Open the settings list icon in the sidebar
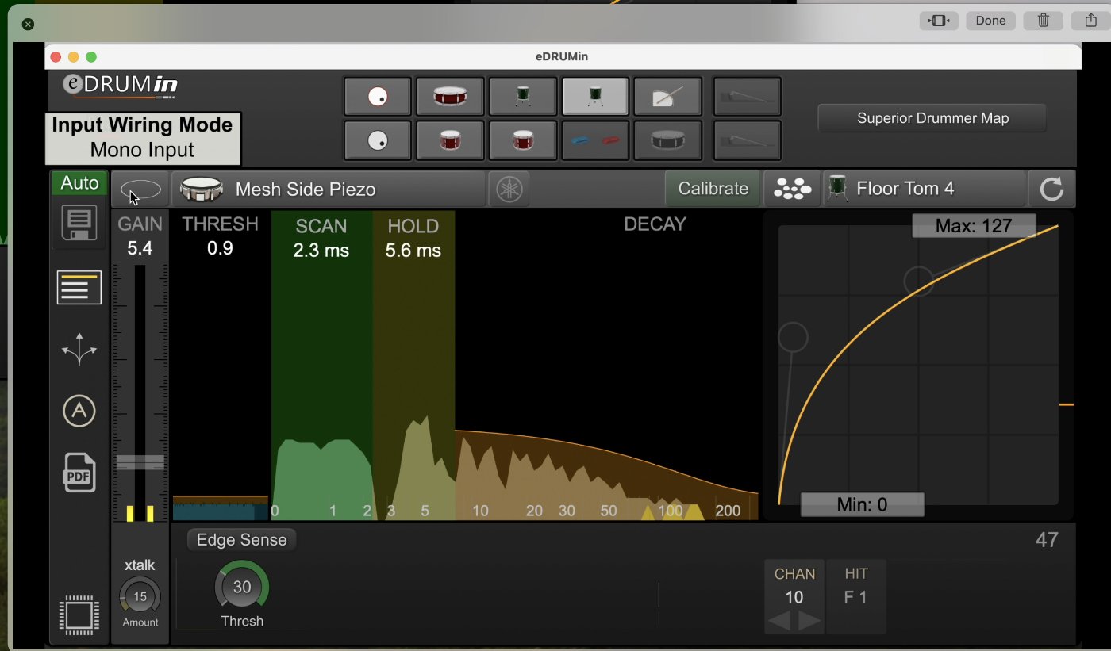 pyautogui.click(x=79, y=287)
